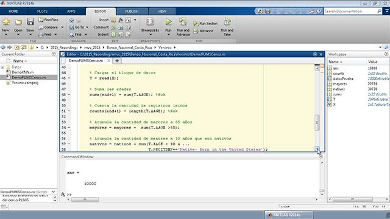Screen dimensions: 390x219
Task: Click the New file plus icon
Action: pos(6,22)
